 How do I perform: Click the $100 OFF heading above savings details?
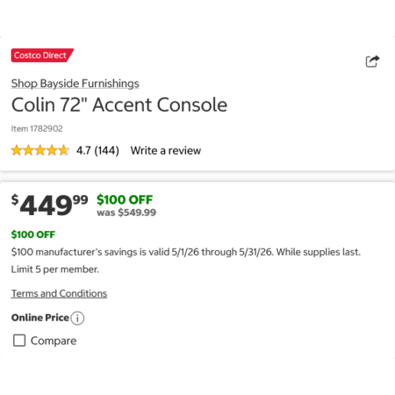(x=33, y=234)
